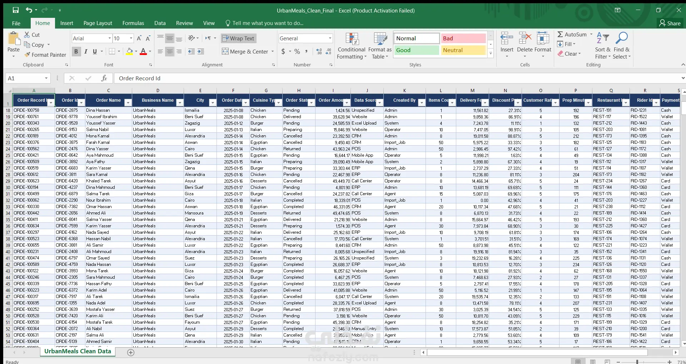Increase font size with the larger A
686x364 pixels.
[139, 38]
